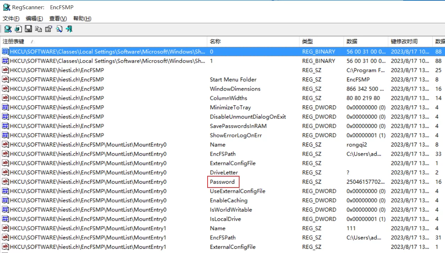The height and width of the screenshot is (253, 445).
Task: Select the DriveLetter value row
Action: tap(224, 173)
